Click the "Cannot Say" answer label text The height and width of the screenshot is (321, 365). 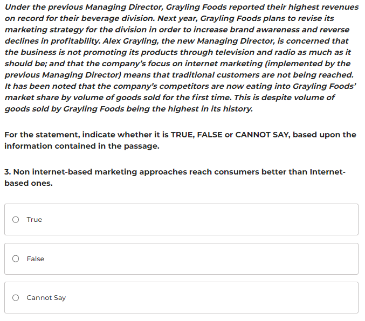pyautogui.click(x=46, y=298)
